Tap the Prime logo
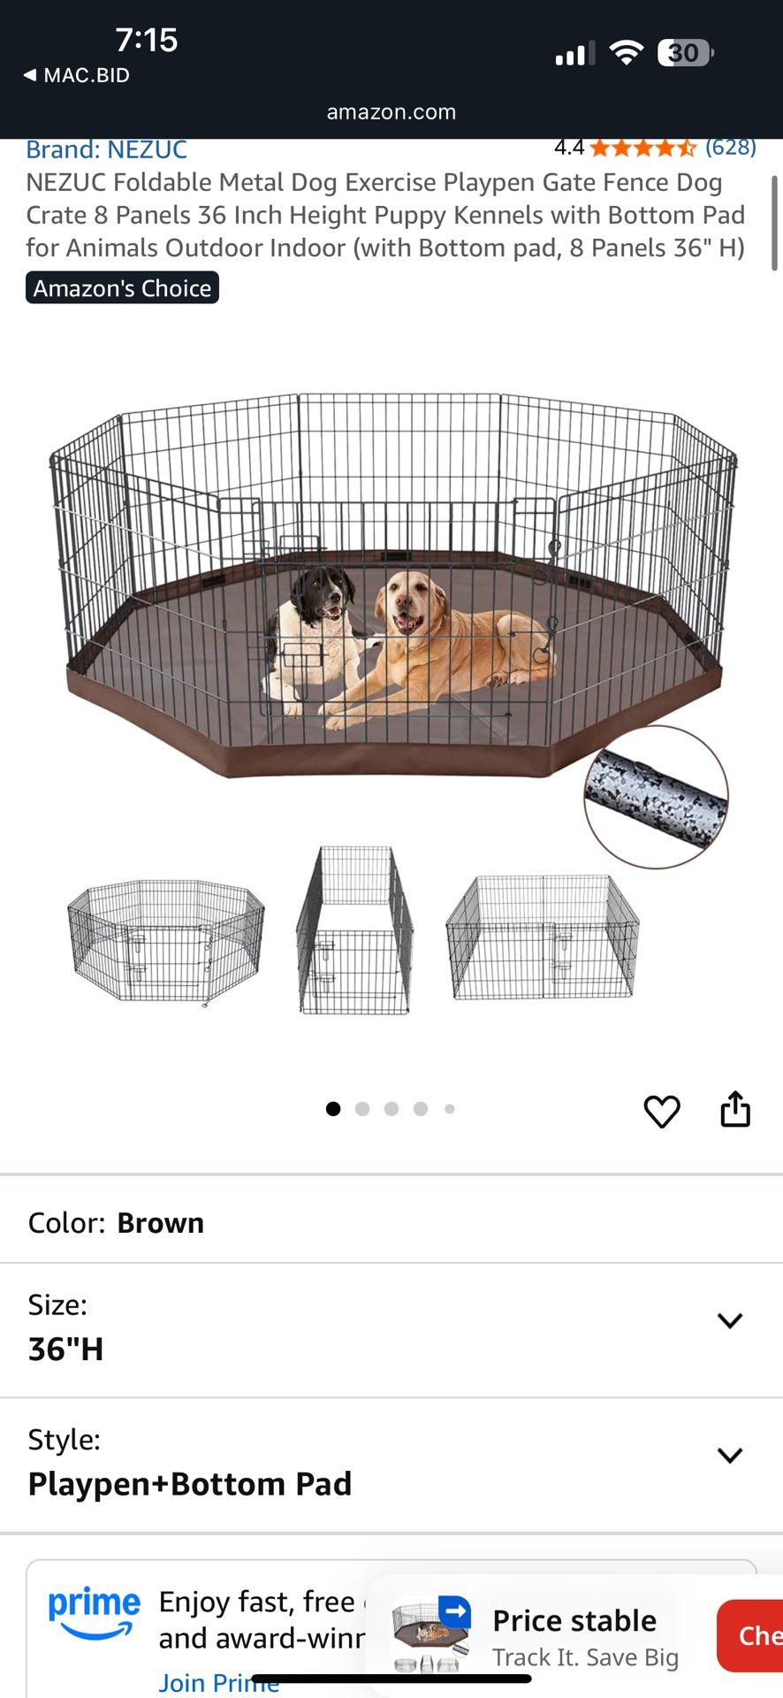The image size is (783, 1698). tap(94, 1612)
